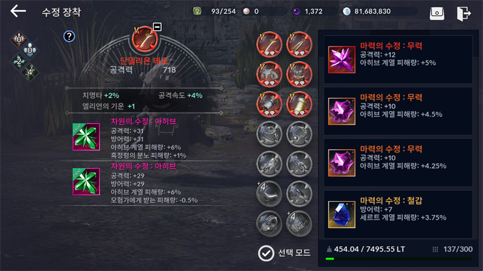The width and height of the screenshot is (483, 271).
Task: Select the grey necklace accessory slot
Action: [299, 134]
